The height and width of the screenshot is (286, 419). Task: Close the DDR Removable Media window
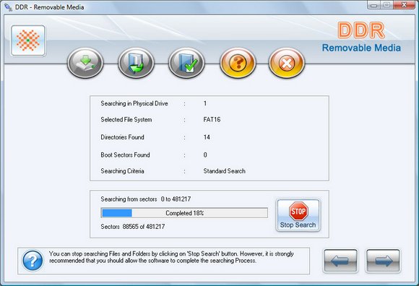[x=405, y=5]
